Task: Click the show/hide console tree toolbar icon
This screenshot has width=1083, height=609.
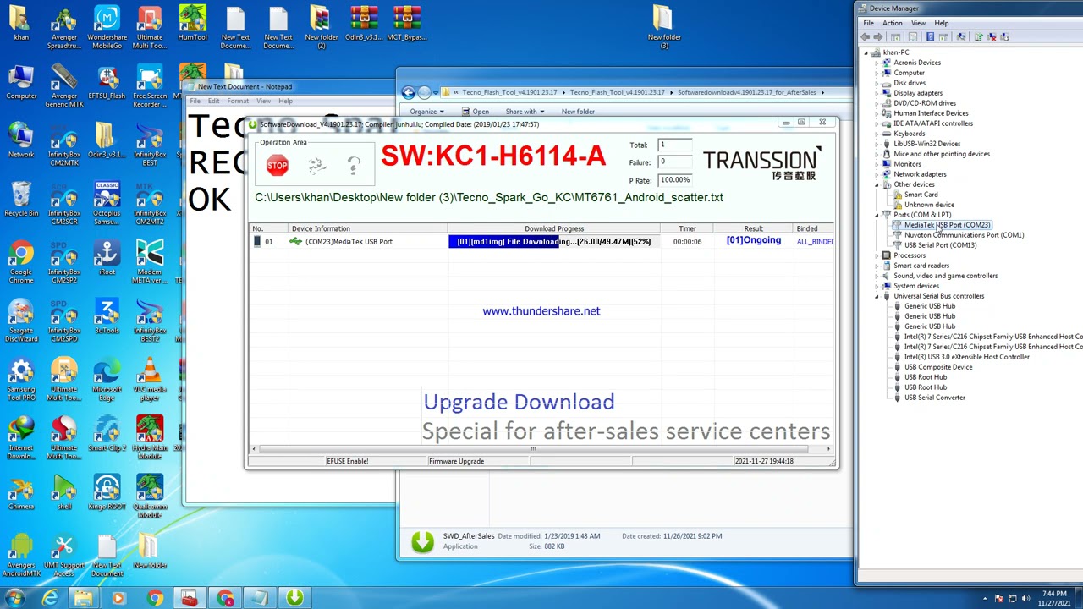Action: tap(896, 37)
